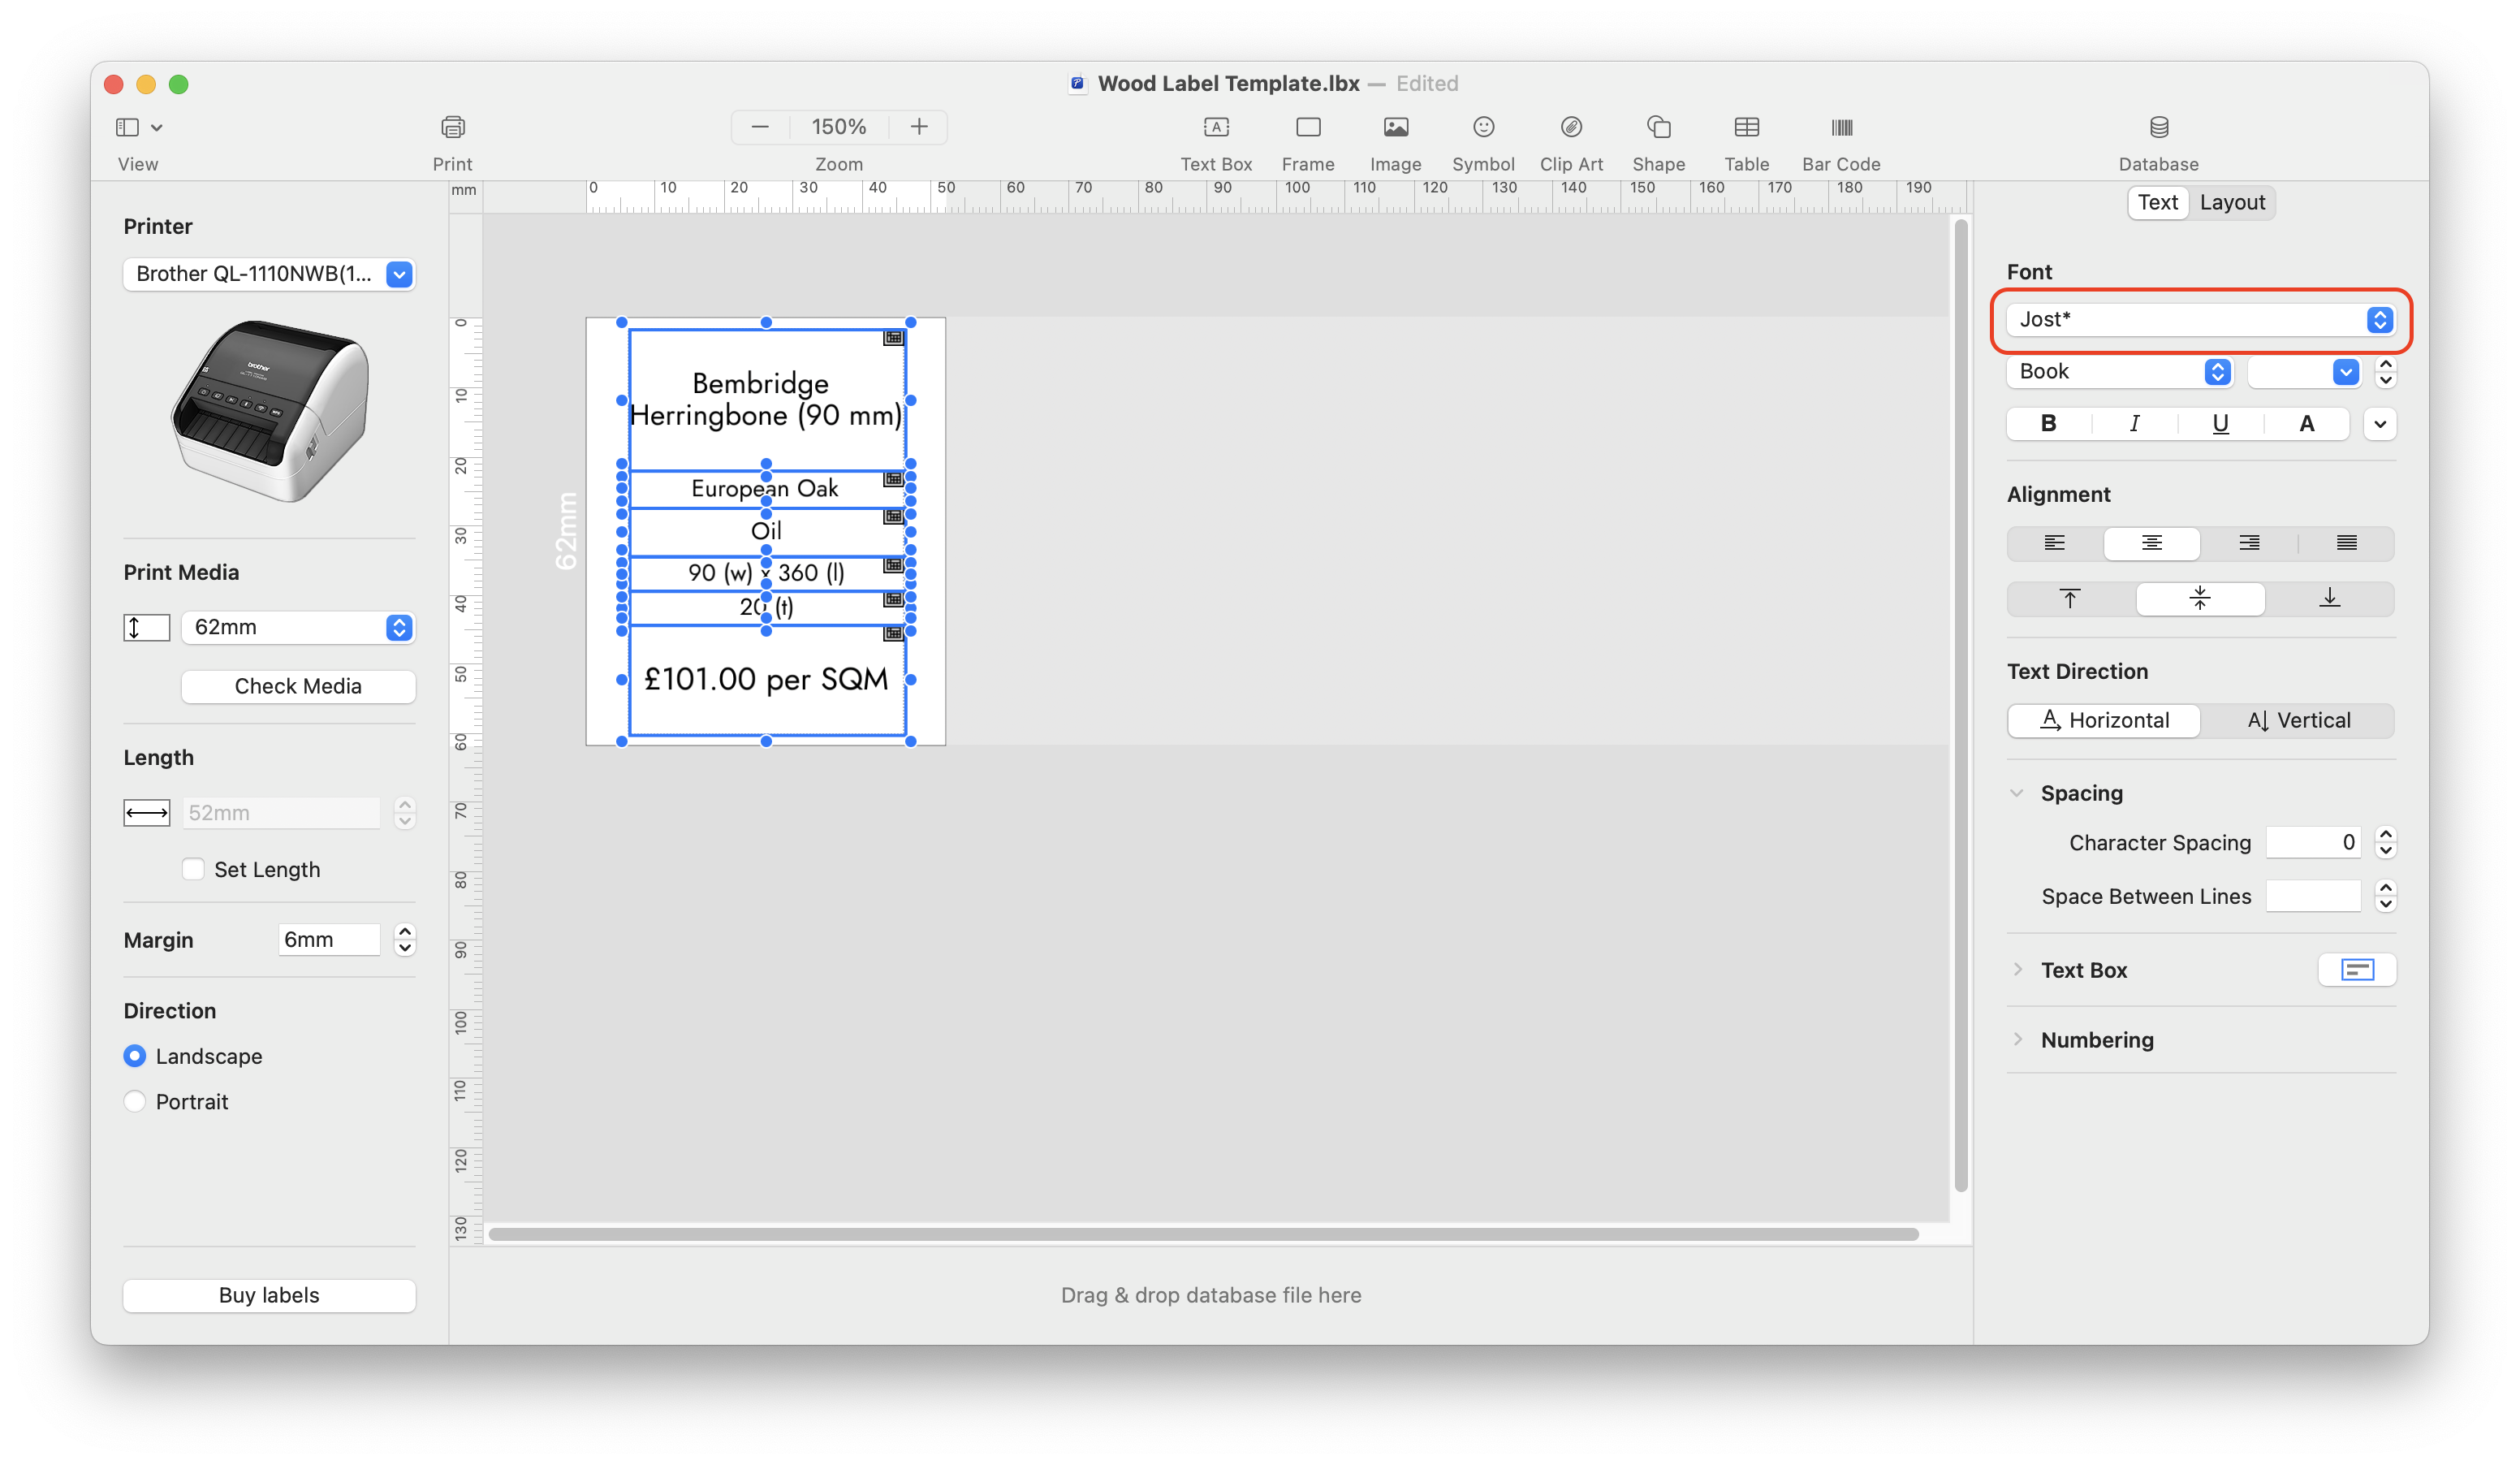The height and width of the screenshot is (1465, 2520).
Task: Click the Buy labels button
Action: click(x=269, y=1295)
